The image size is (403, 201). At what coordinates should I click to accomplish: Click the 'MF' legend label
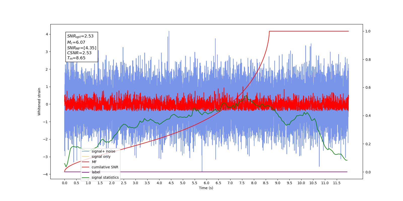click(94, 162)
